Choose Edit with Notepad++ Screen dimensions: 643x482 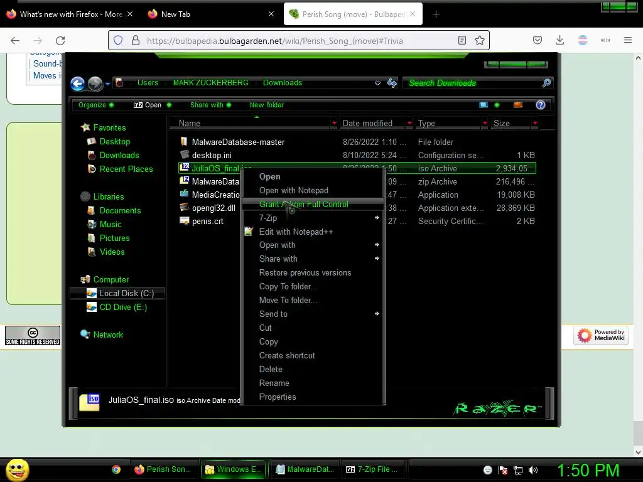(x=313, y=232)
